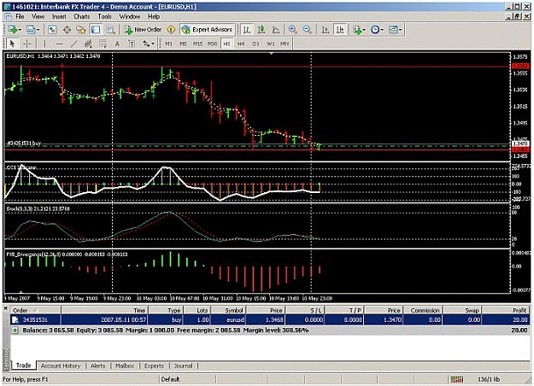Select the Fibonacci Retracement tool
The image size is (534, 386).
[x=103, y=44]
